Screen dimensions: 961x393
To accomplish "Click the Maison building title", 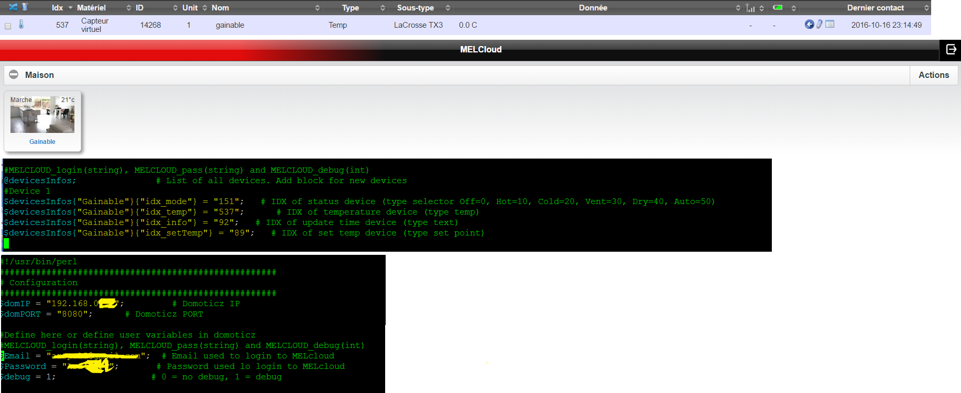I will pyautogui.click(x=39, y=75).
